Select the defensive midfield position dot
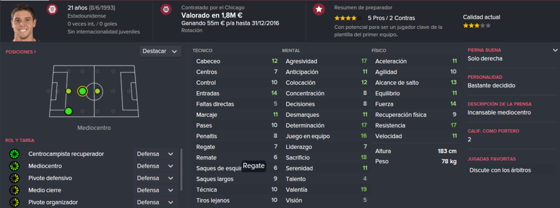The width and height of the screenshot is (560, 208). coord(68,91)
